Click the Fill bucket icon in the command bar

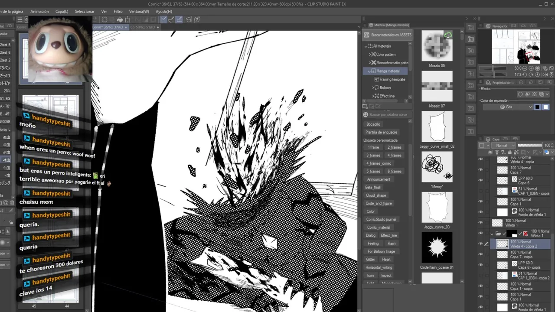[120, 19]
